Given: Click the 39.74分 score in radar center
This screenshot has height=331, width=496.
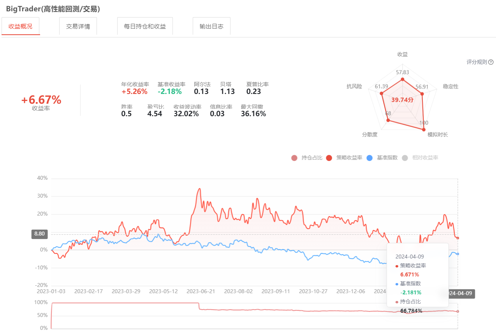Looking at the screenshot, I should point(402,100).
